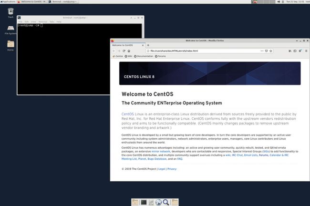Open the Email Lists link
Image resolution: width=310 pixels, height=206 pixels.
[251, 155]
